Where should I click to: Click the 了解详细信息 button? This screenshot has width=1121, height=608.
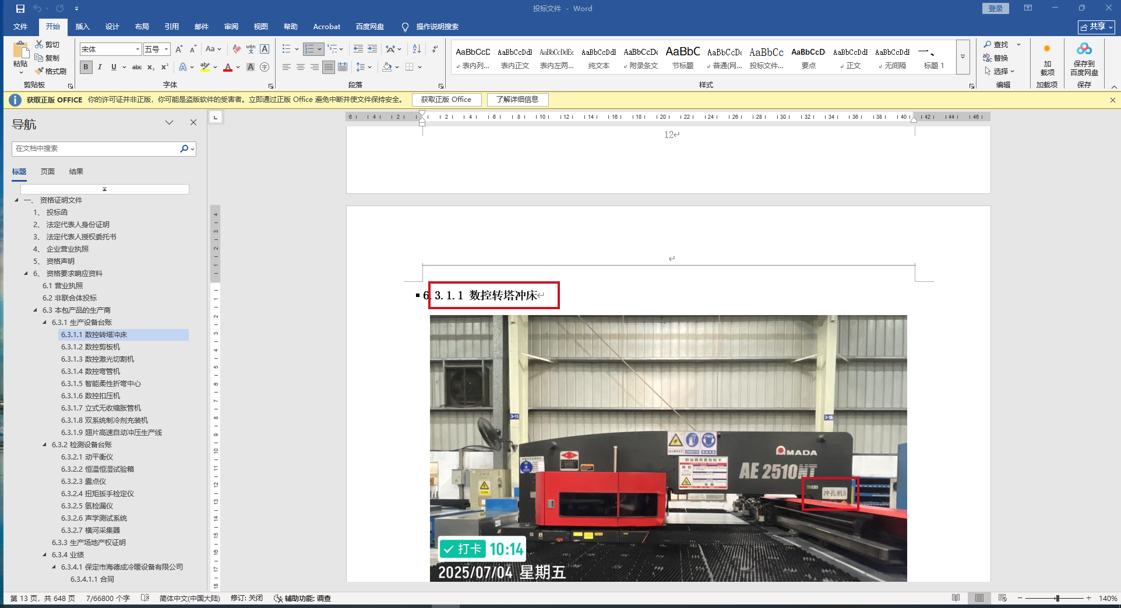click(x=517, y=100)
